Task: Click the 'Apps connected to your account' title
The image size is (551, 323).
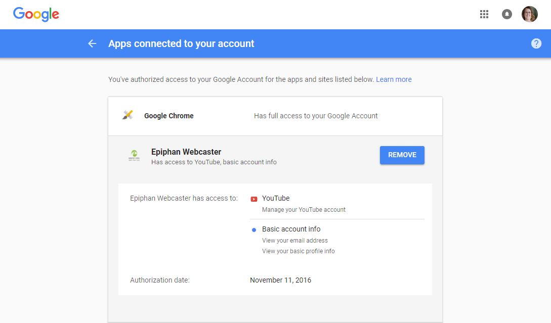Action: (x=181, y=43)
